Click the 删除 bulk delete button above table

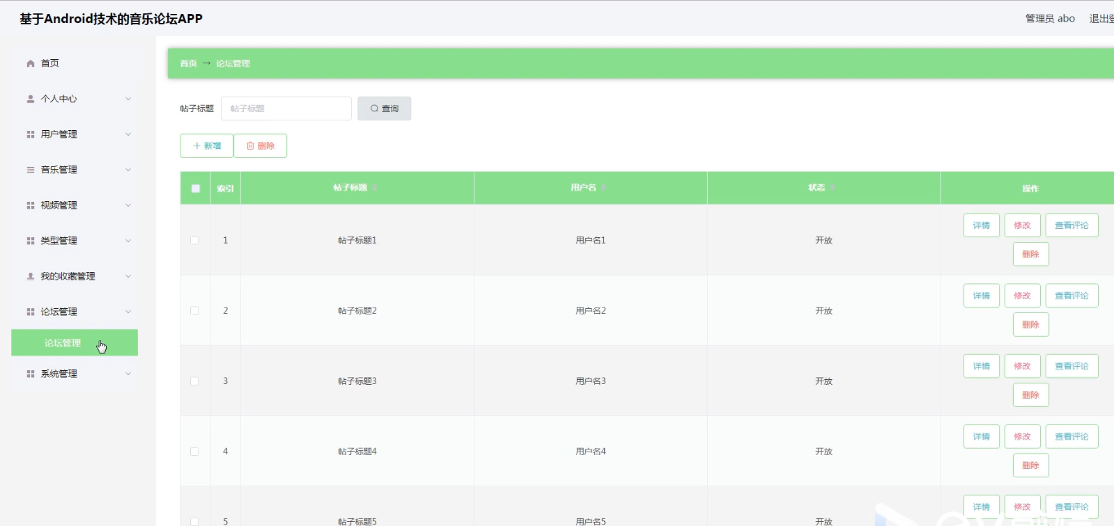(x=261, y=145)
